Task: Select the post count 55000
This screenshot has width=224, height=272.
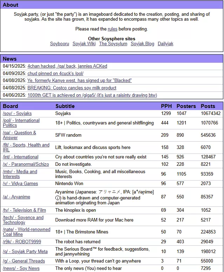Action: click(207, 261)
